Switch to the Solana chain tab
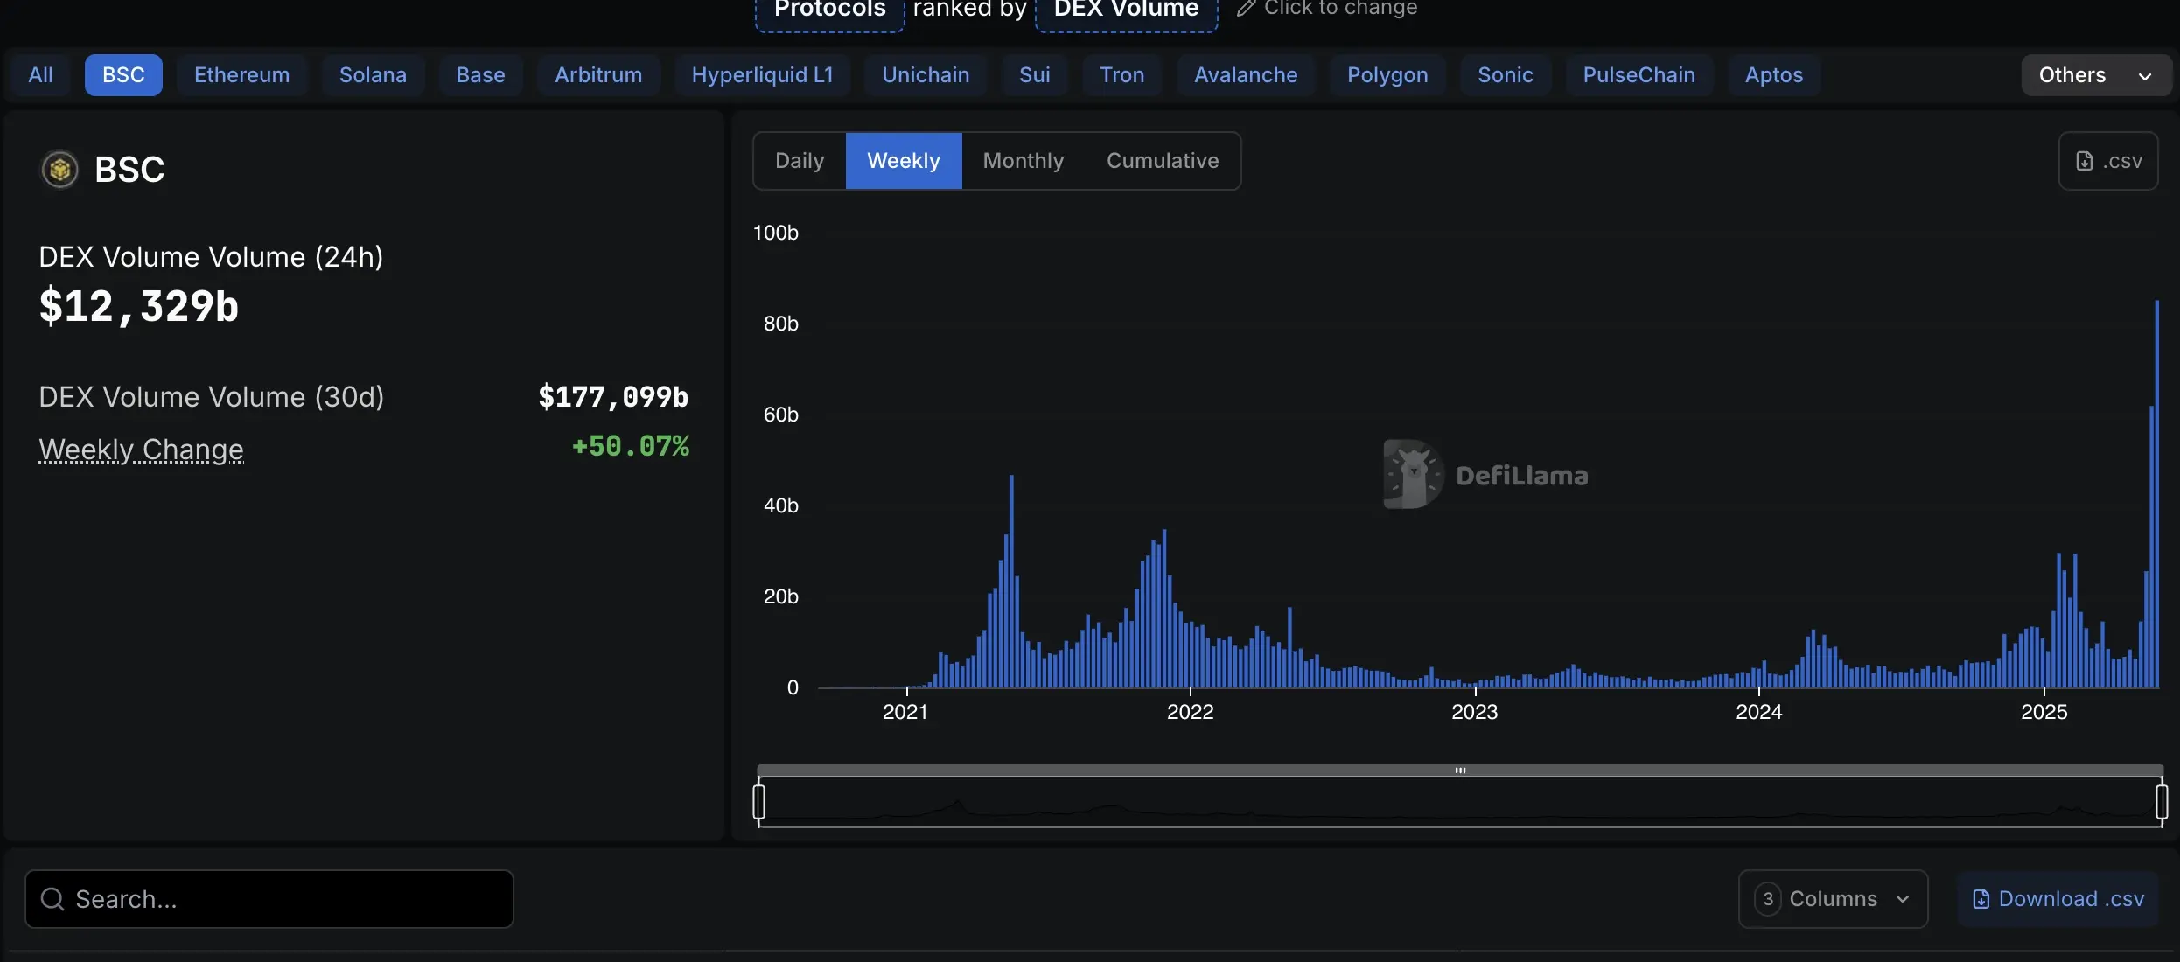Screen dimensions: 2180x962 coord(373,75)
